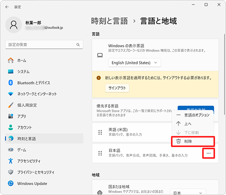Click the Windows Update sync icon

pos(10,183)
